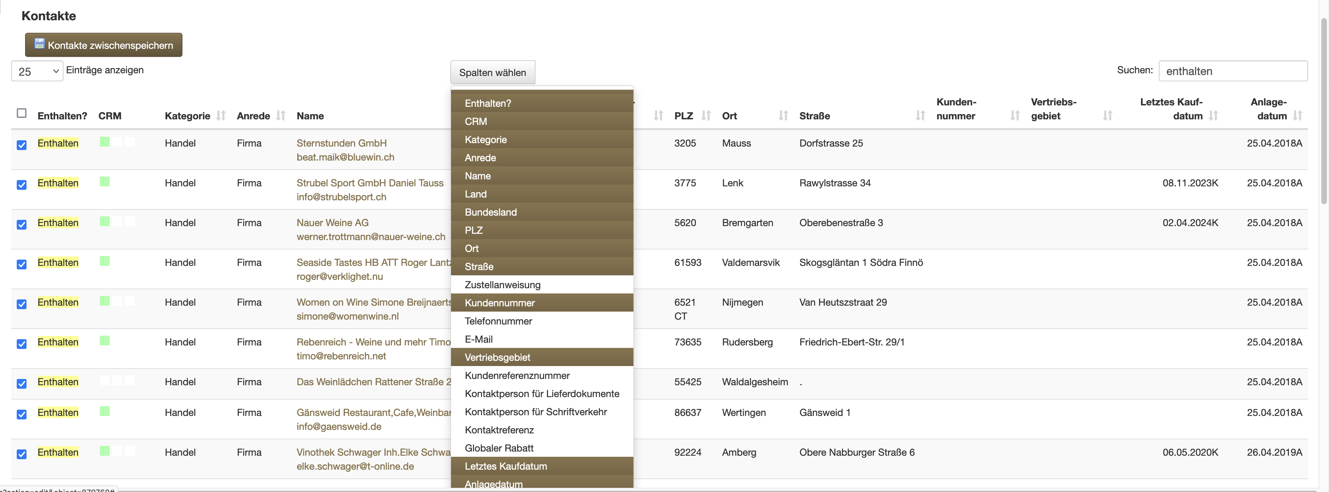Viewport: 1329px width, 492px height.
Task: Collapse the Spalten wählen column chooser
Action: [492, 72]
